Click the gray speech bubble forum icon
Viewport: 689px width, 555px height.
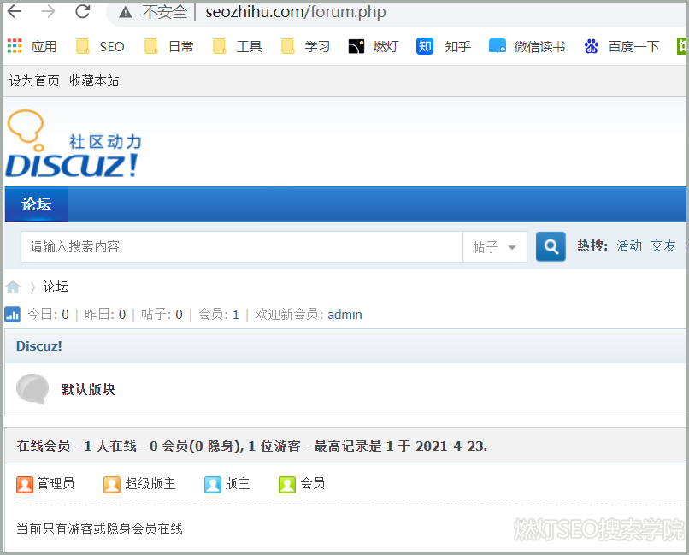32,389
